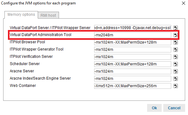Close the JVM options dialog window
The width and height of the screenshot is (188, 115).
click(x=184, y=3)
